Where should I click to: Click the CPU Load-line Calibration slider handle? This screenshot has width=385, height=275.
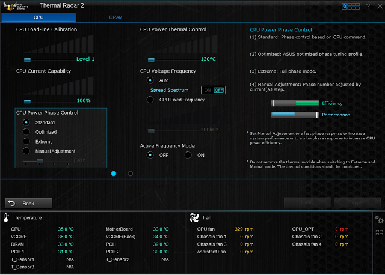(x=27, y=59)
